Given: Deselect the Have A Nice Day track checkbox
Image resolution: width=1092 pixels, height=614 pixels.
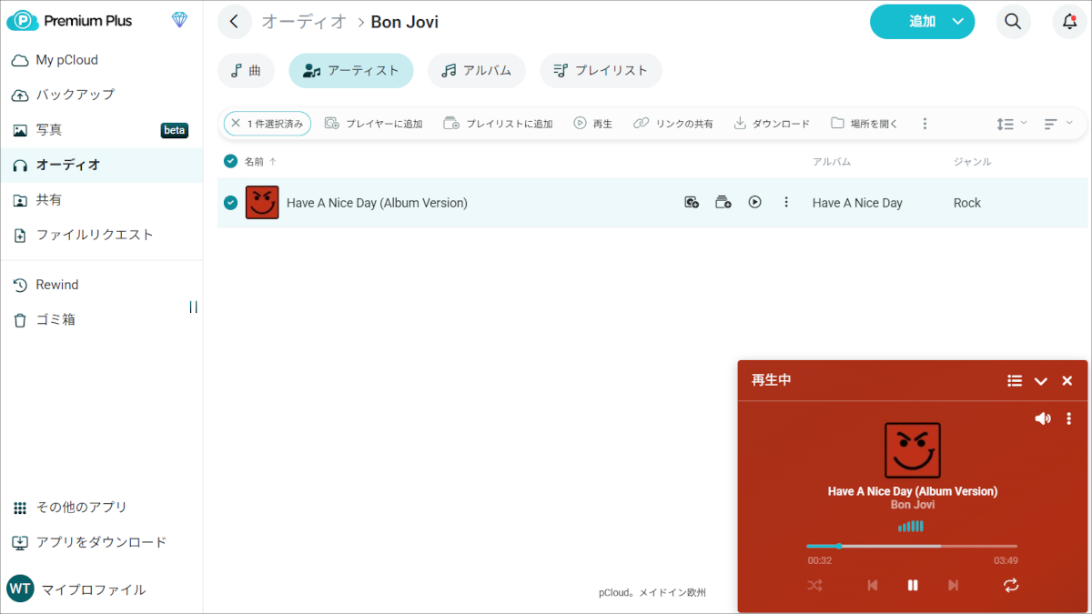Looking at the screenshot, I should point(230,202).
